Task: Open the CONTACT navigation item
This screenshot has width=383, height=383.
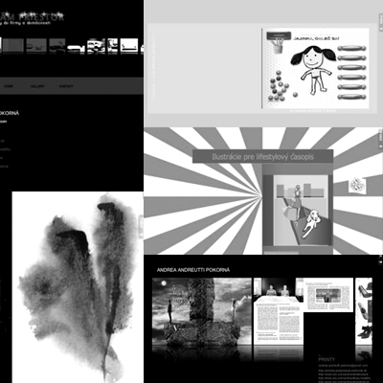Action: click(66, 86)
